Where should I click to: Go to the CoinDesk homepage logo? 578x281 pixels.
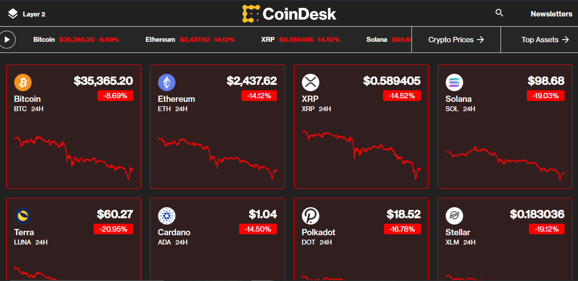(x=289, y=14)
